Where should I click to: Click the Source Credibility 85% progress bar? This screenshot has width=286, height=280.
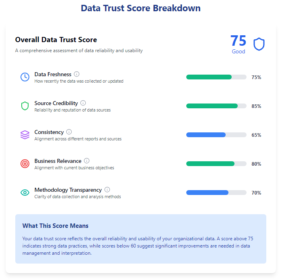pyautogui.click(x=216, y=106)
